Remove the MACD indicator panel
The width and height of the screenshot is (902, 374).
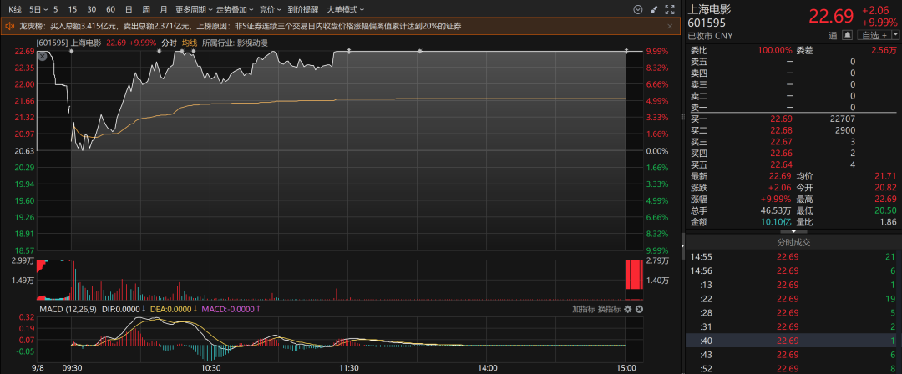click(x=639, y=309)
